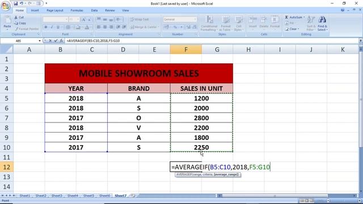Open Microsoft Excel Help
This screenshot has width=363, height=204.
pos(343,10)
